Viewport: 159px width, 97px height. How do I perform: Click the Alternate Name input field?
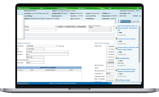[x=110, y=65]
